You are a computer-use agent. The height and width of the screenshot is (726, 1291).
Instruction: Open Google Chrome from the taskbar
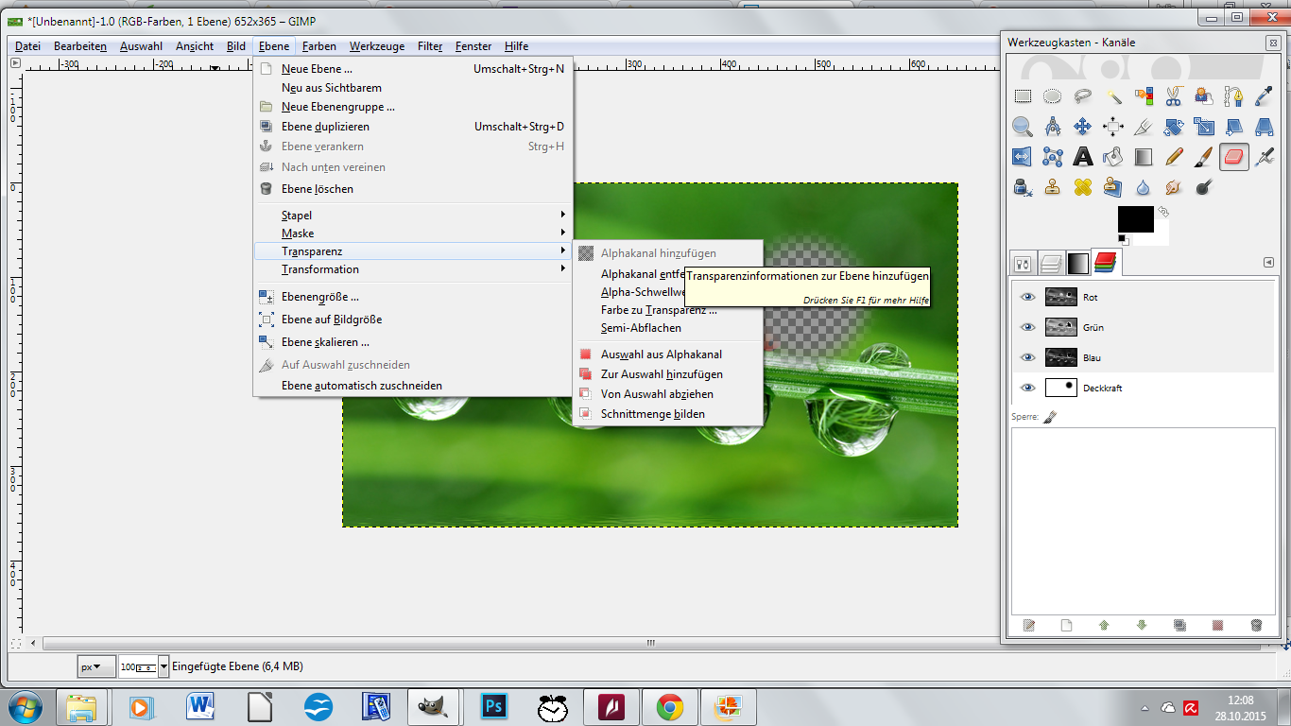tap(670, 706)
